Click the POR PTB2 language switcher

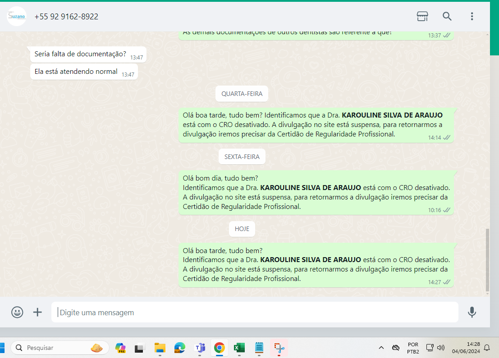pyautogui.click(x=412, y=348)
